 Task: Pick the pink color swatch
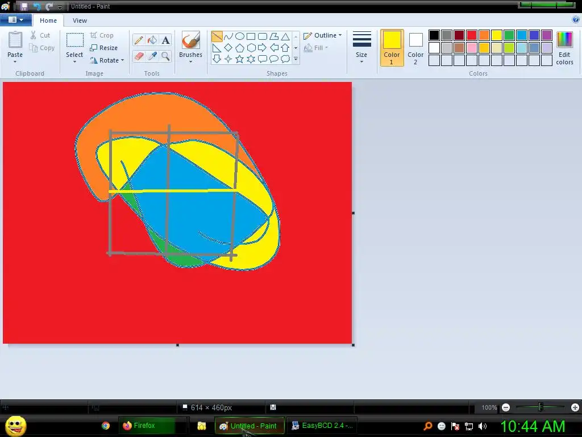pyautogui.click(x=472, y=48)
